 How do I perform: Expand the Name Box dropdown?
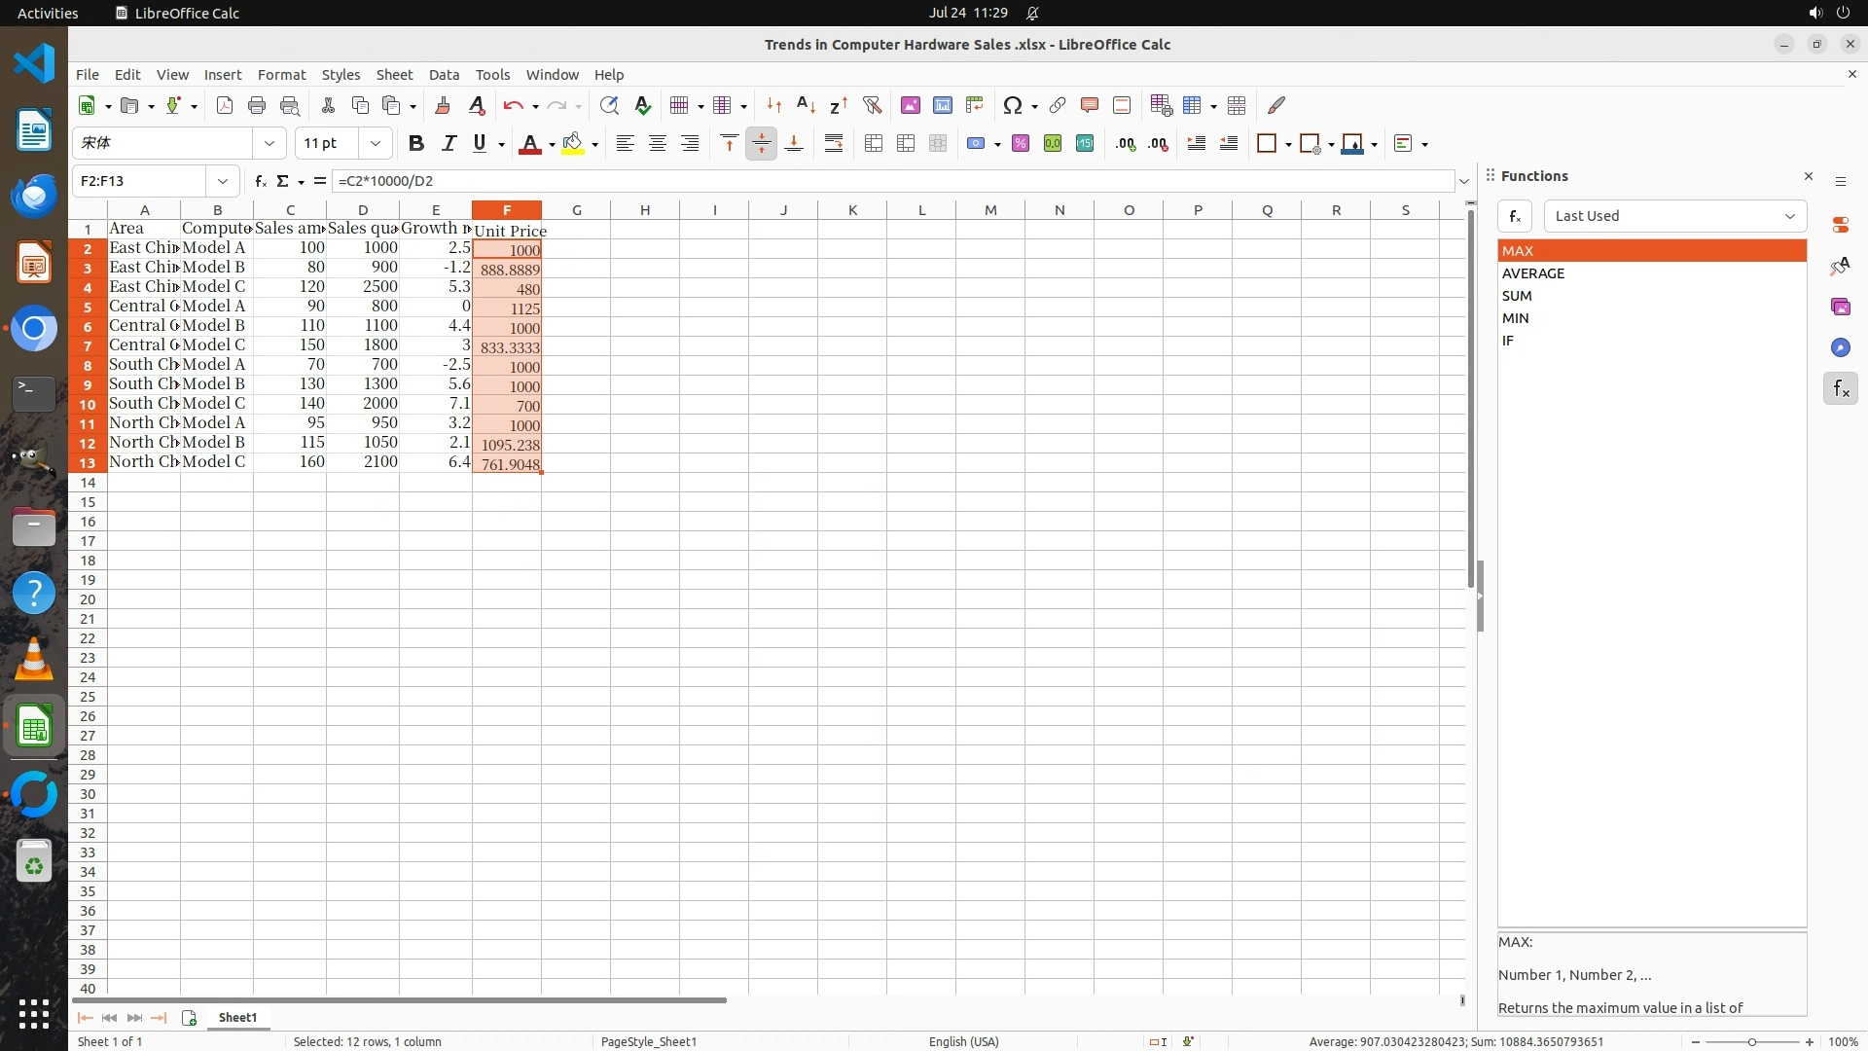point(223,181)
